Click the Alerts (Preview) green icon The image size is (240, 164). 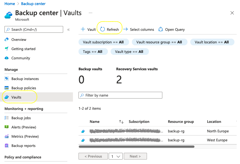tap(7, 127)
